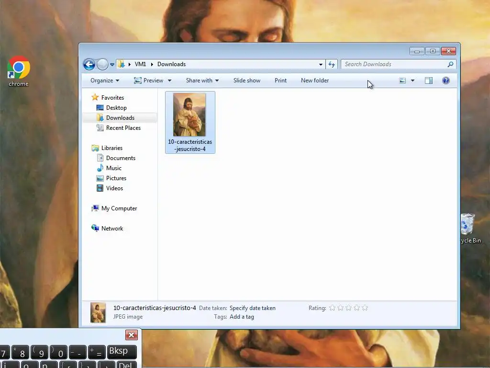Expand the Preview dropdown arrow
Screen dimensions: 490x368
[169, 80]
